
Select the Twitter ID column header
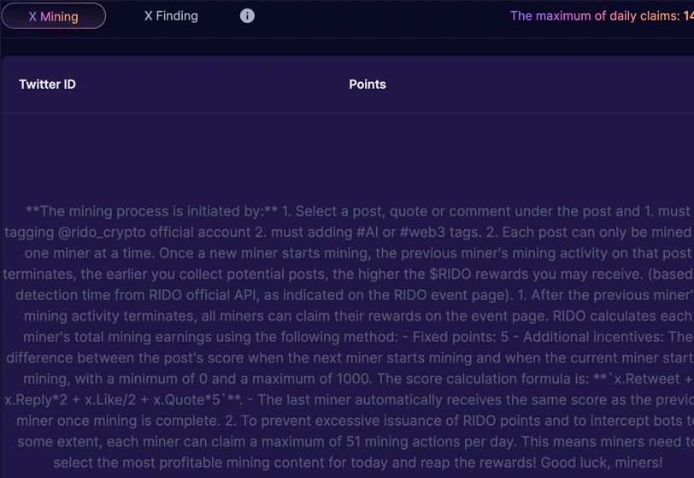(x=47, y=84)
